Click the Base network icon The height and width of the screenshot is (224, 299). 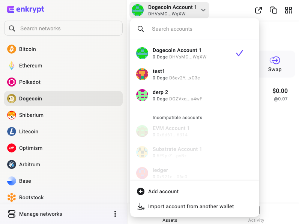coord(12,181)
